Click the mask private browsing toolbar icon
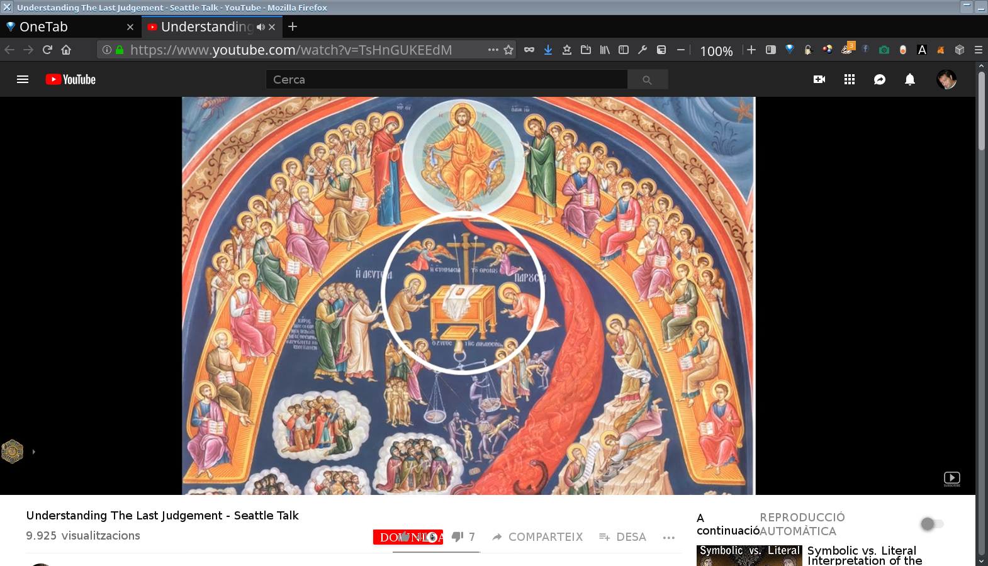 pyautogui.click(x=529, y=50)
